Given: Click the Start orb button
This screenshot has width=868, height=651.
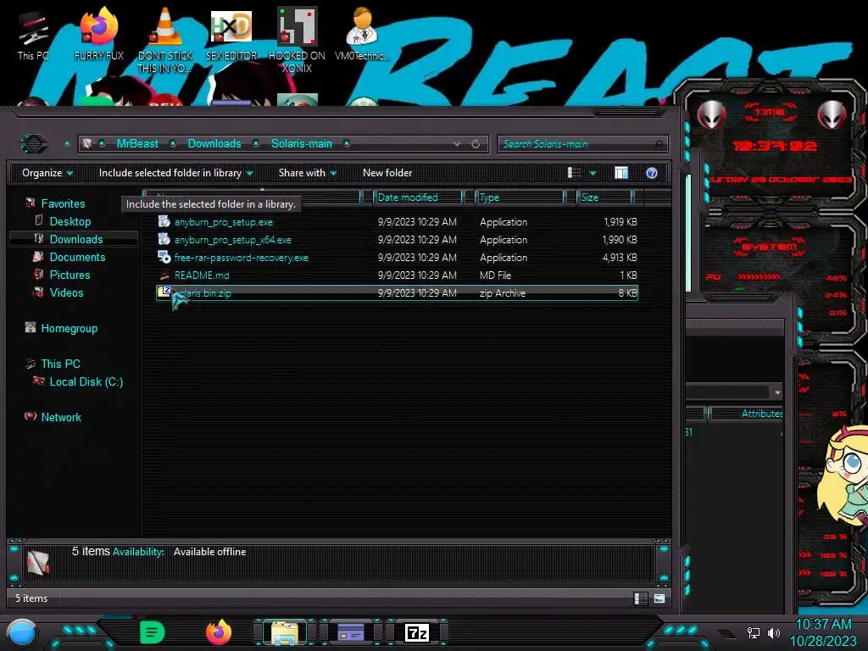Looking at the screenshot, I should point(21,633).
